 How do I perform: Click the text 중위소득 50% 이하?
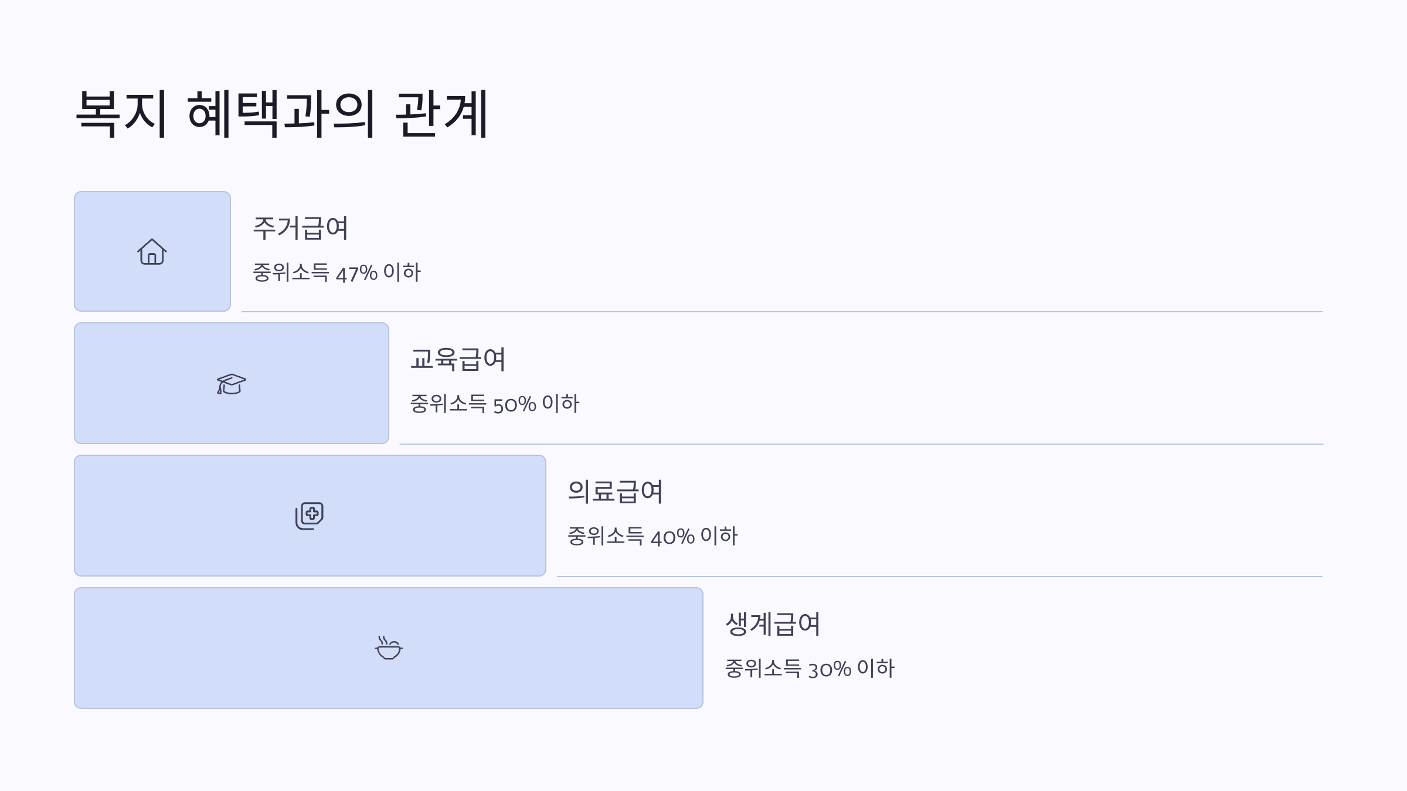click(494, 404)
